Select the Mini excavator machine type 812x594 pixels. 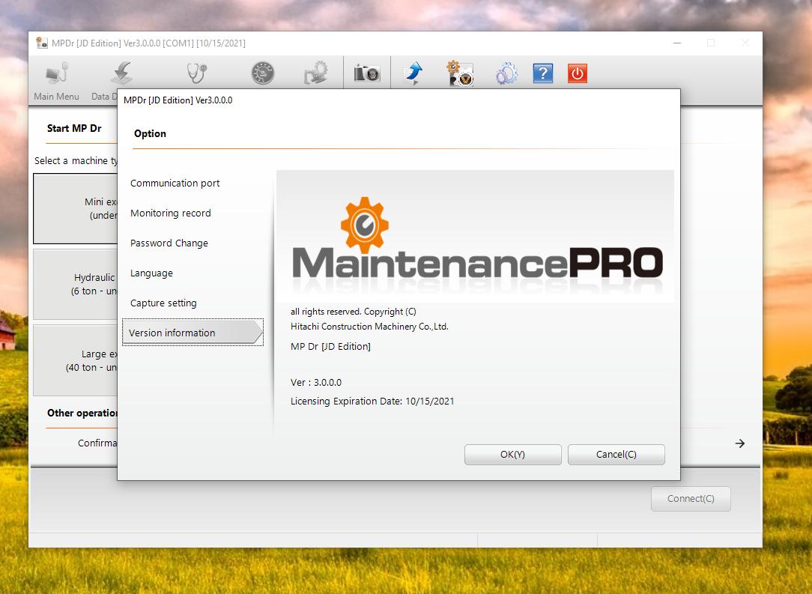coord(76,209)
